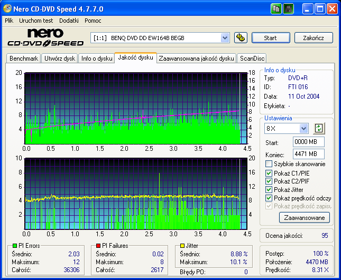Image resolution: width=341 pixels, height=280 pixels.
Task: Switch to the Info o dysku tab
Action: point(97,59)
